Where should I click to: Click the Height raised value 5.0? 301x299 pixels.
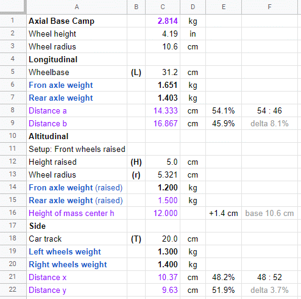[163, 162]
